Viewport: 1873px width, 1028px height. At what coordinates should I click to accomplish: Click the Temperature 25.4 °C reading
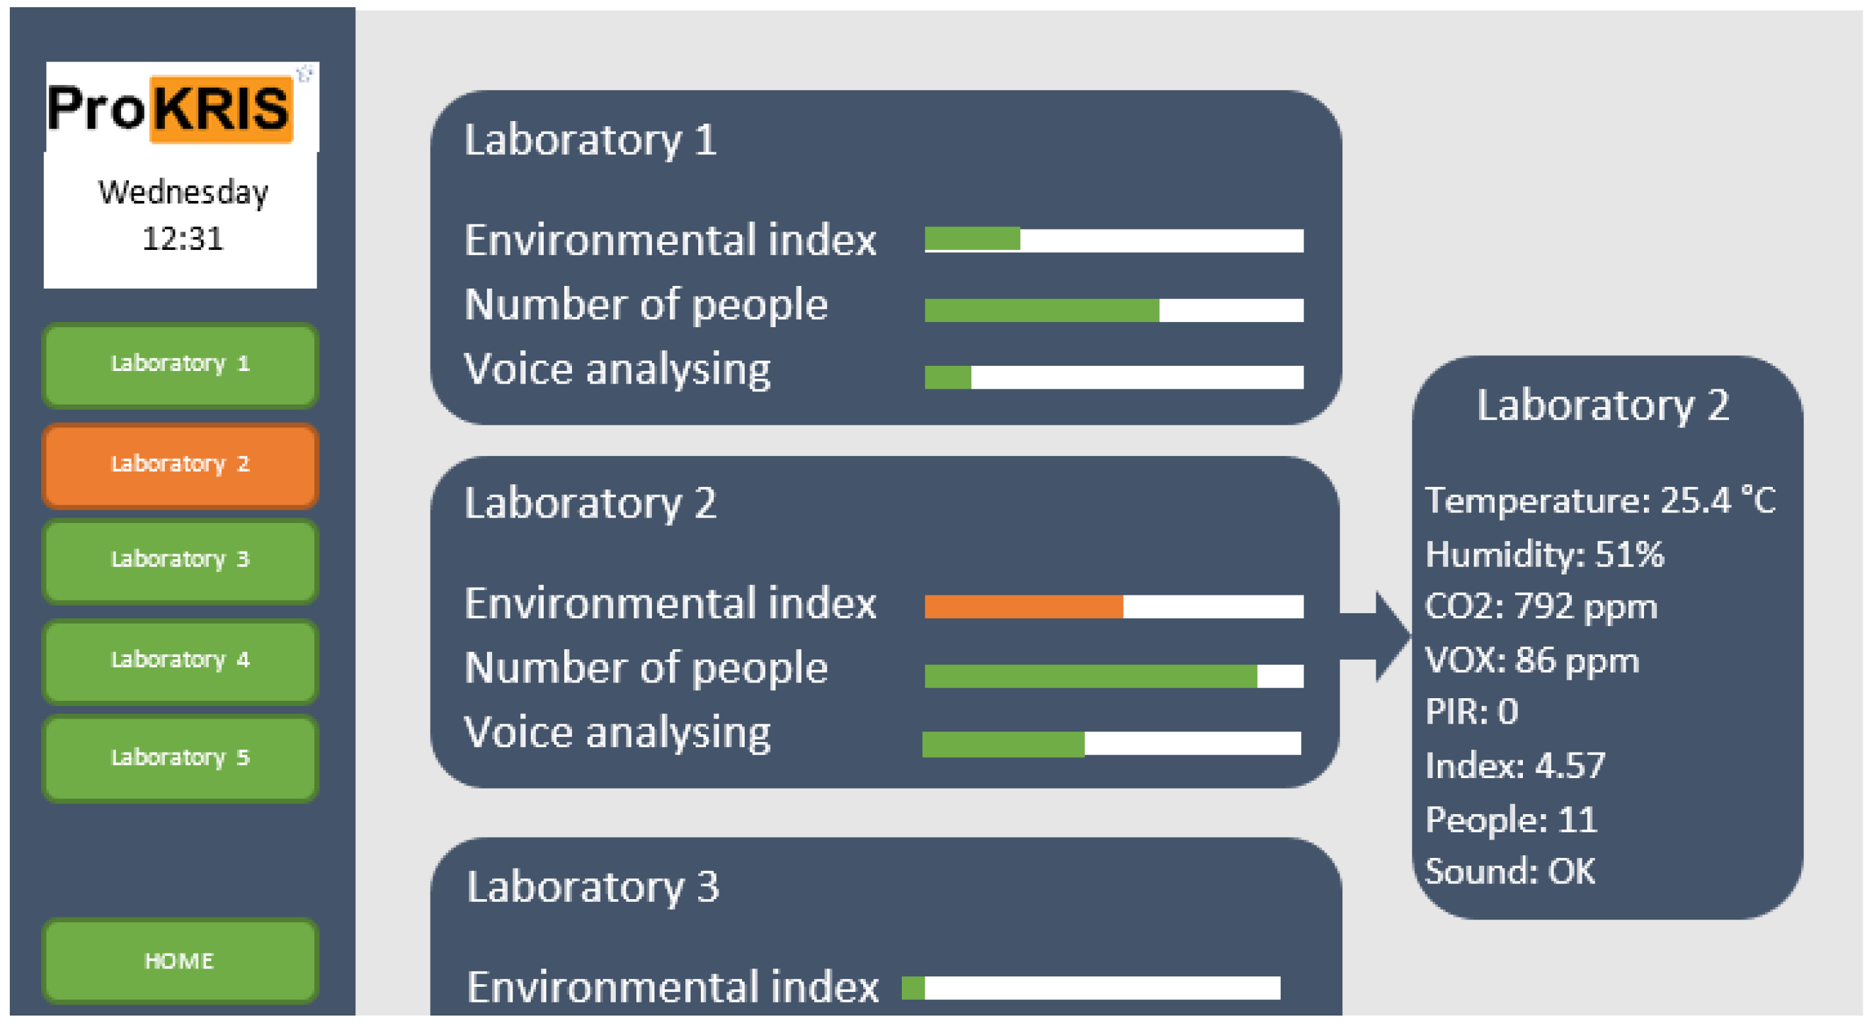[1599, 500]
